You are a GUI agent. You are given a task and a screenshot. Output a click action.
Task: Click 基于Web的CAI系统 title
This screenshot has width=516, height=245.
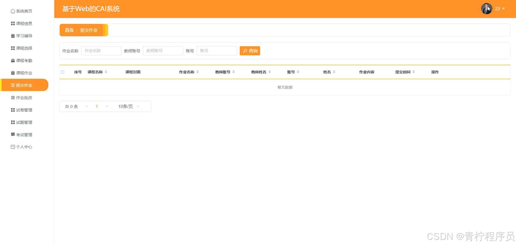pos(91,9)
